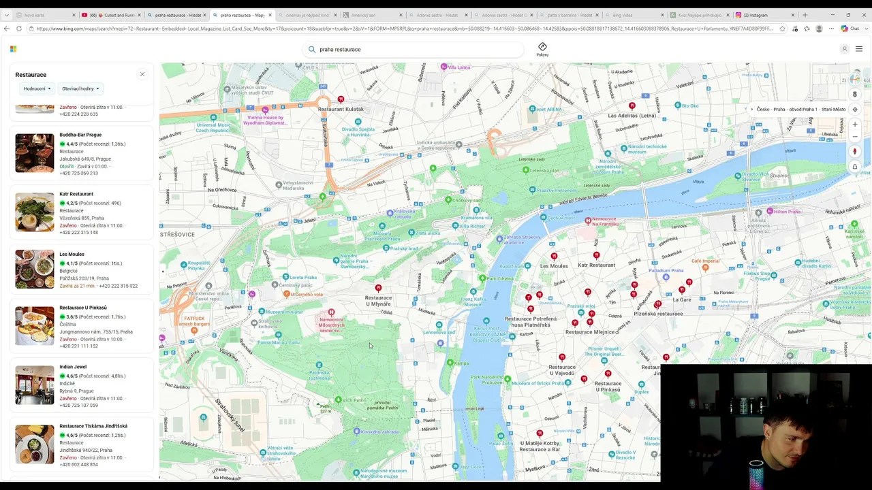Click Les Moules phone +420 222 315 022
This screenshot has width=872, height=490.
point(118,286)
